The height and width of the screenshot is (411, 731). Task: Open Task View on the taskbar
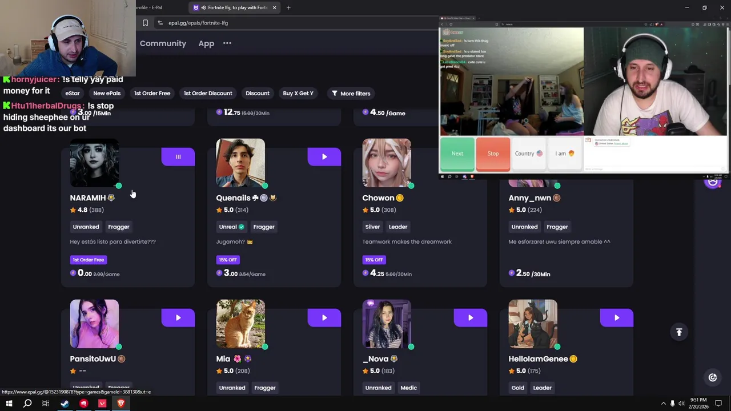click(x=46, y=404)
